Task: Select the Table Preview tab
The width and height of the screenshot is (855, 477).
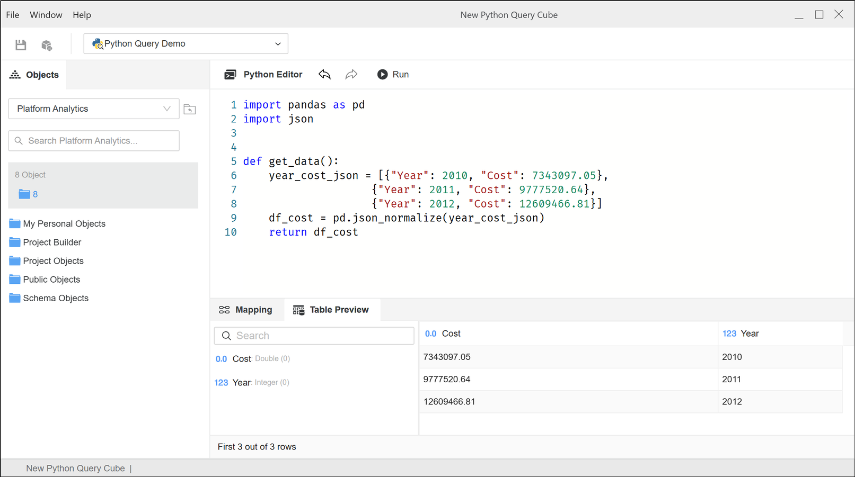Action: (331, 310)
